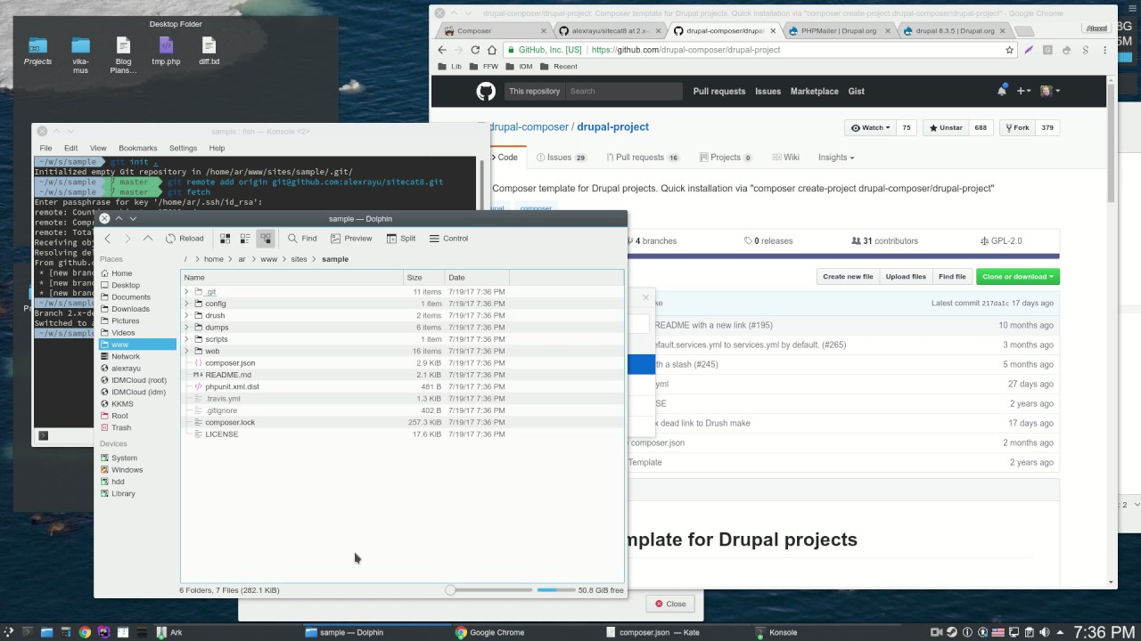
Task: Select the LICENSE file in Dolphin
Action: pyautogui.click(x=222, y=434)
